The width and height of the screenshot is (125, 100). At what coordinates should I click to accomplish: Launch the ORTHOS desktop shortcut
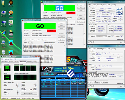click(x=11, y=43)
